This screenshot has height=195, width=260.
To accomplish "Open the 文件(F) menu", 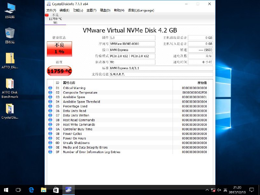I will pyautogui.click(x=51, y=10).
